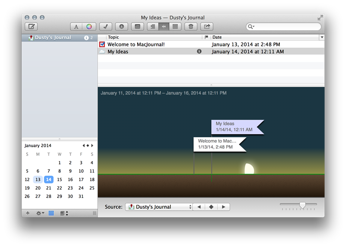This screenshot has width=346, height=247.
Task: Open the share toolbar button
Action: pyautogui.click(x=207, y=27)
